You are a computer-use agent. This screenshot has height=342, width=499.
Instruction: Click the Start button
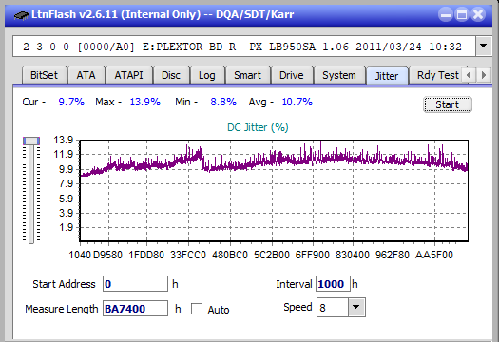(x=447, y=104)
